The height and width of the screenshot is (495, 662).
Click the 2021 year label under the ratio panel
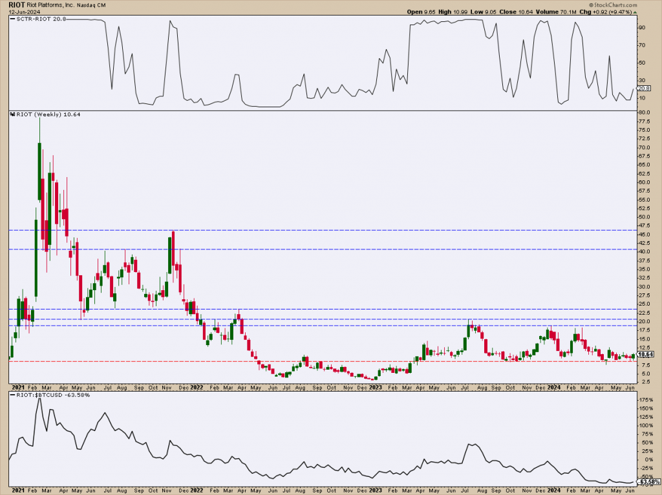coord(18,490)
